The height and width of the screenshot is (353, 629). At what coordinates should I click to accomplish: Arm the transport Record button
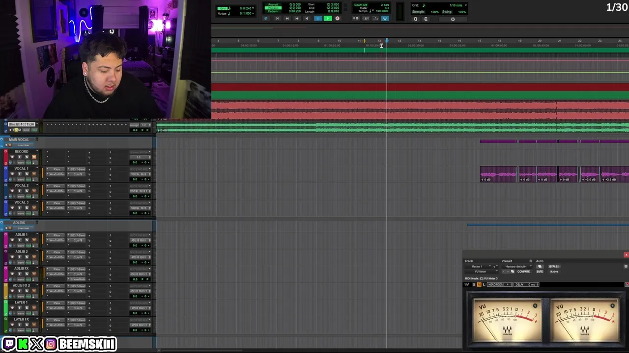pyautogui.click(x=337, y=19)
